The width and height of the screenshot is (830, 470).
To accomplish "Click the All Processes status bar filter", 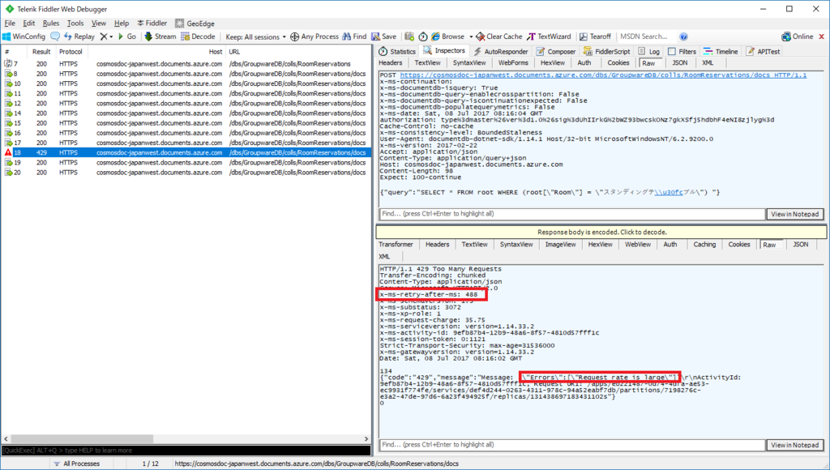I will (x=77, y=464).
